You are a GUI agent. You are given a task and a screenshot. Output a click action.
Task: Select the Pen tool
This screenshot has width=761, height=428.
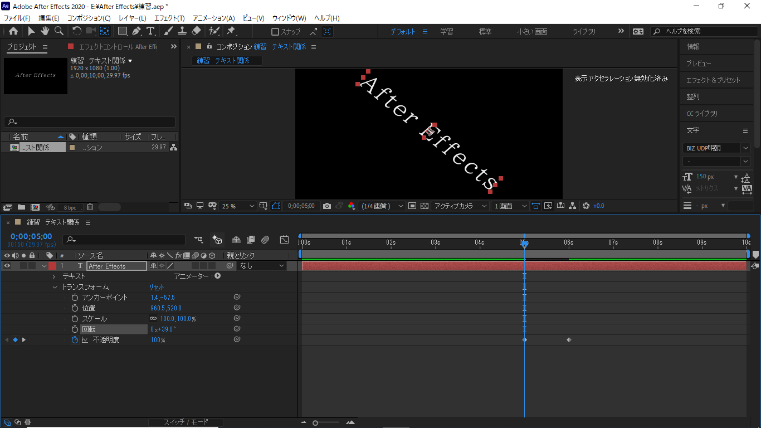click(136, 31)
